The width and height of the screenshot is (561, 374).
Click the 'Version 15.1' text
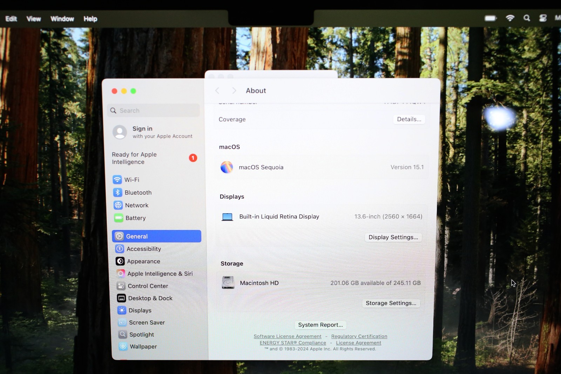click(407, 167)
